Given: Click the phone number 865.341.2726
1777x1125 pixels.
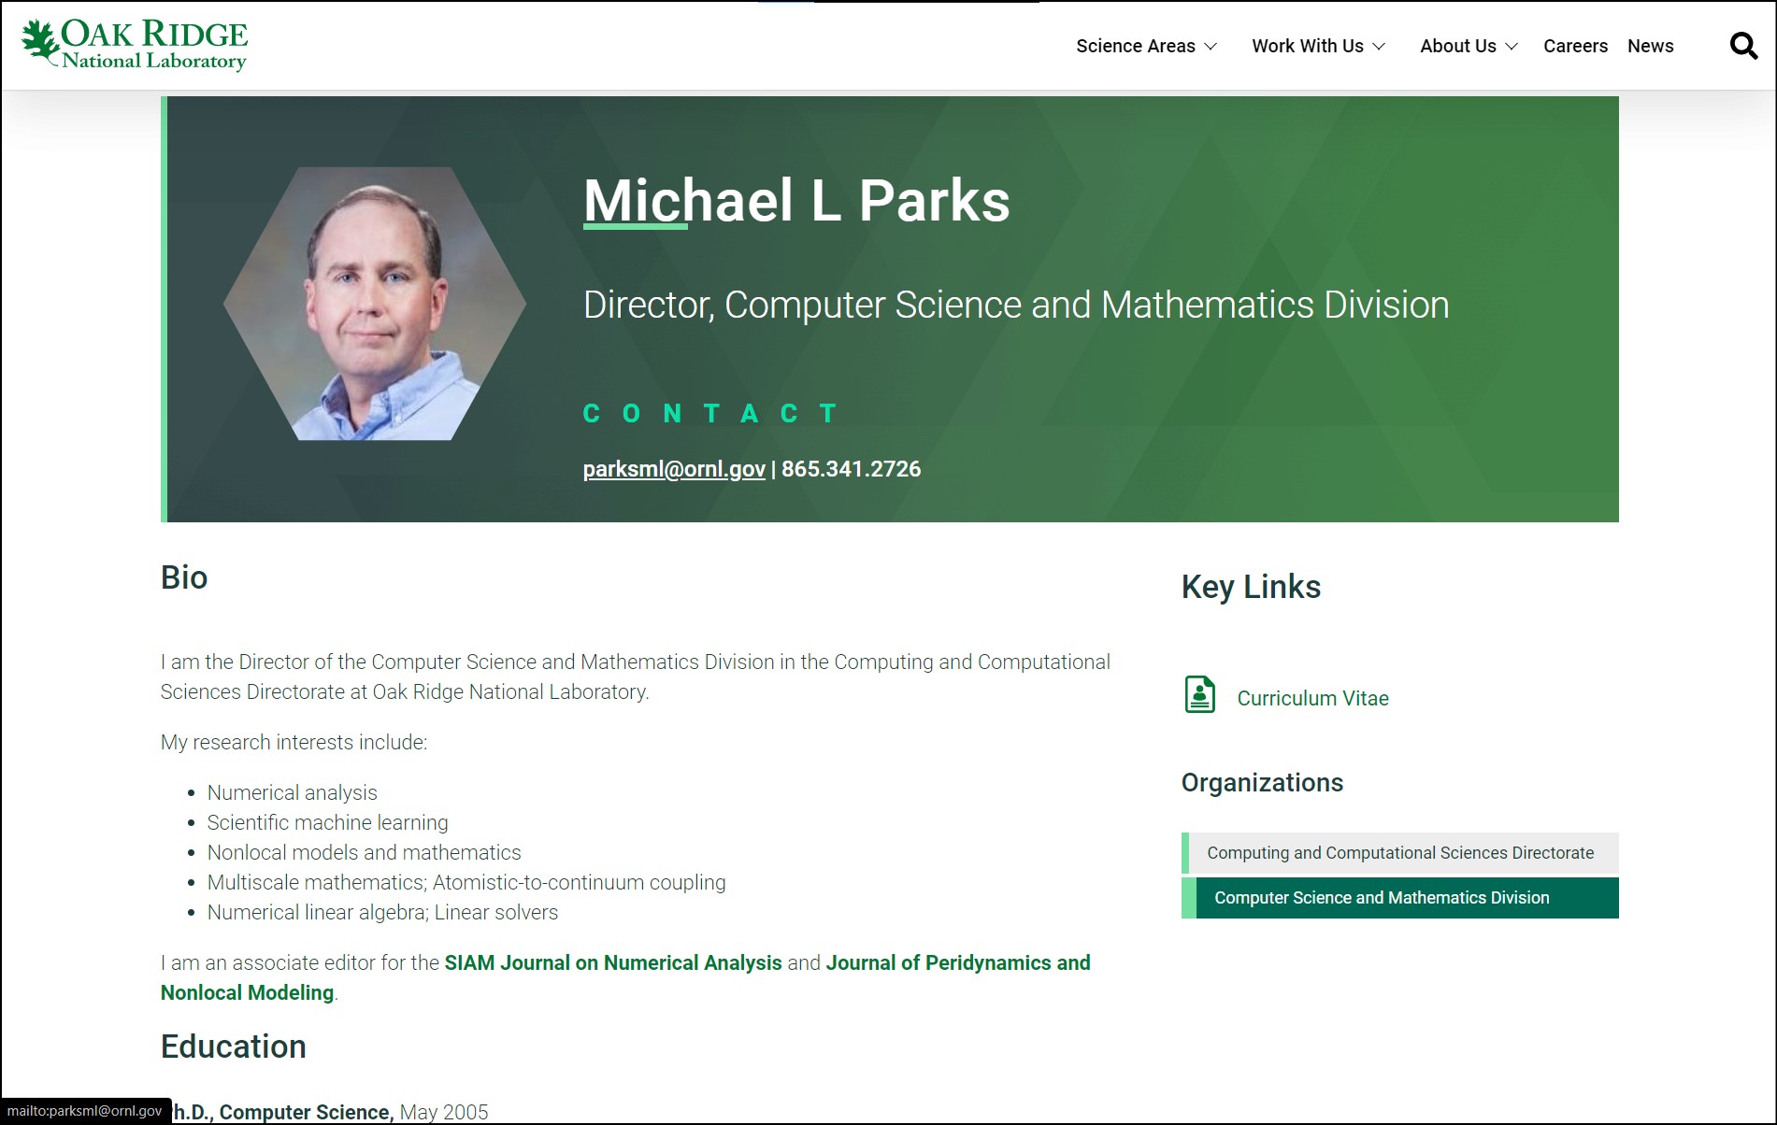Looking at the screenshot, I should click(x=851, y=469).
